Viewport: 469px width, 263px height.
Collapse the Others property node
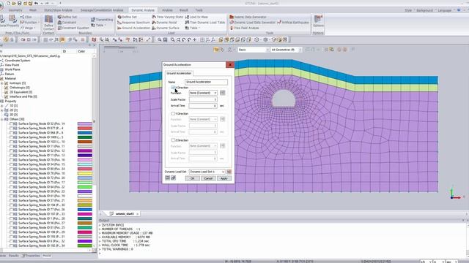coord(2,119)
